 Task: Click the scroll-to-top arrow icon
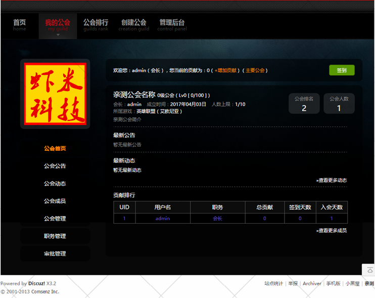point(370,270)
